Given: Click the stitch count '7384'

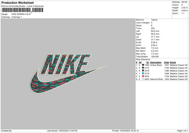Looking at the screenshot, I should (x=147, y=65).
